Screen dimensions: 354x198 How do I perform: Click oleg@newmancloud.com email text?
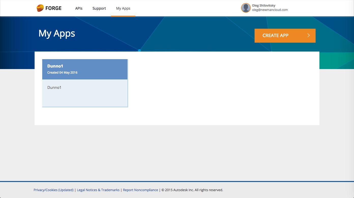270,10
